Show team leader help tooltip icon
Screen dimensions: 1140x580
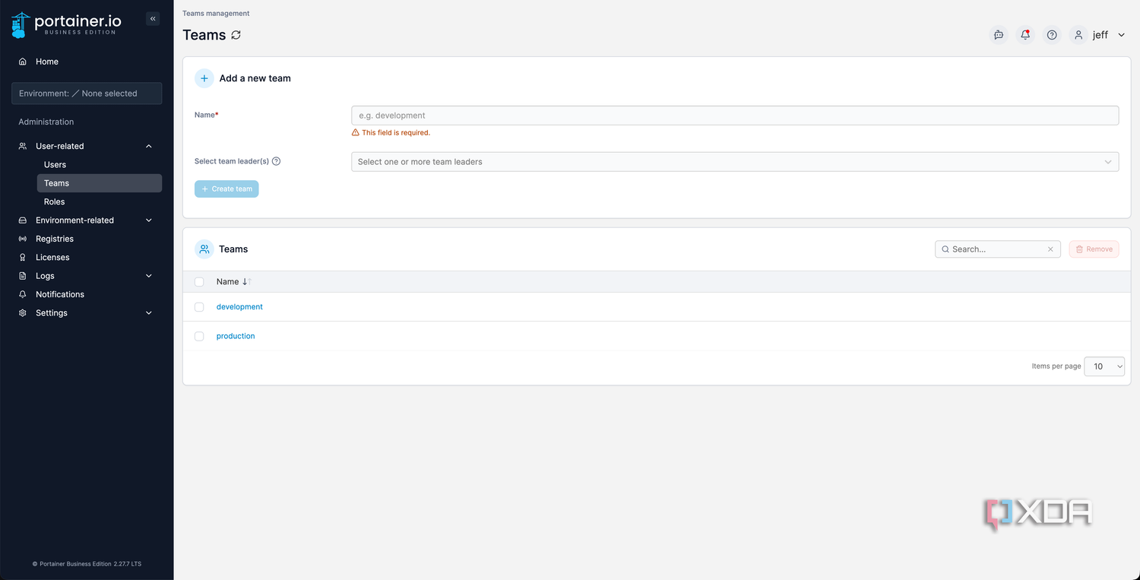(x=276, y=161)
